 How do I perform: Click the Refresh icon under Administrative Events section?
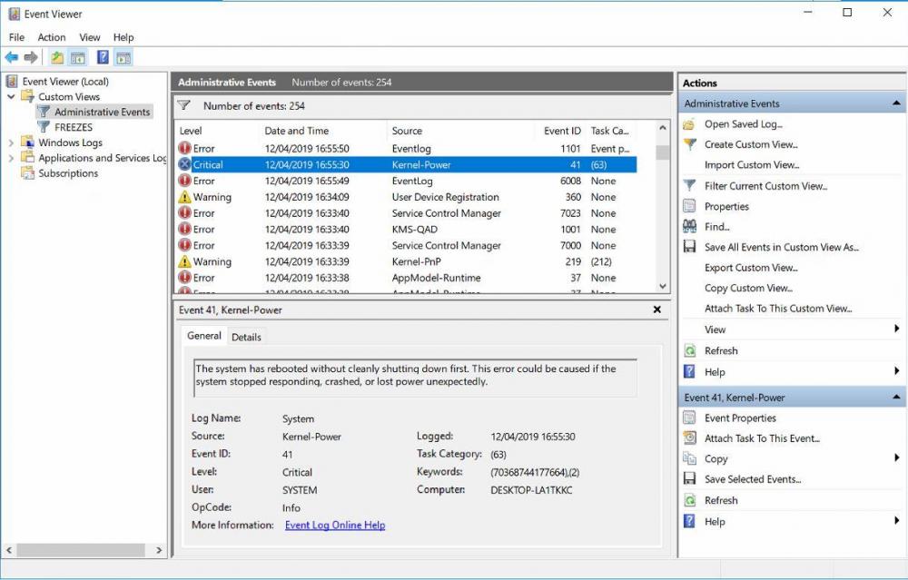point(689,350)
